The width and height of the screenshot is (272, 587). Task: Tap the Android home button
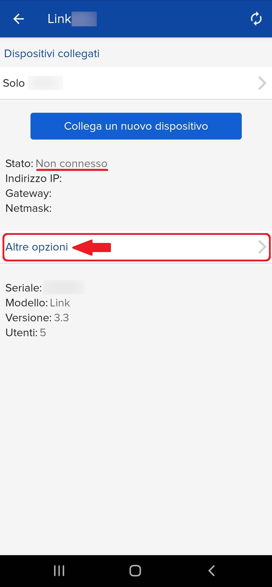[135, 571]
